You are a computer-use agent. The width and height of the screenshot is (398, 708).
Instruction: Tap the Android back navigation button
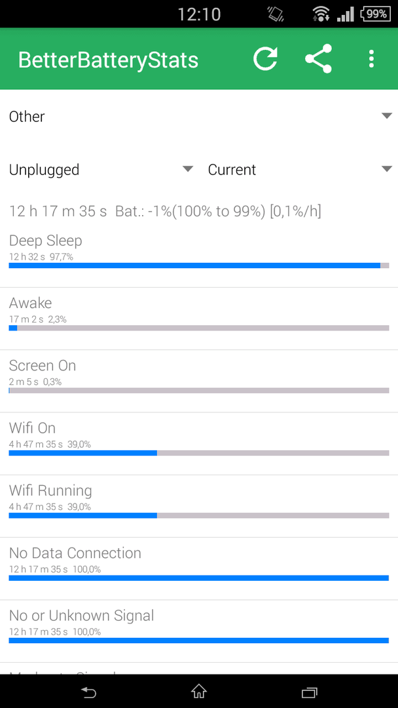click(x=88, y=692)
